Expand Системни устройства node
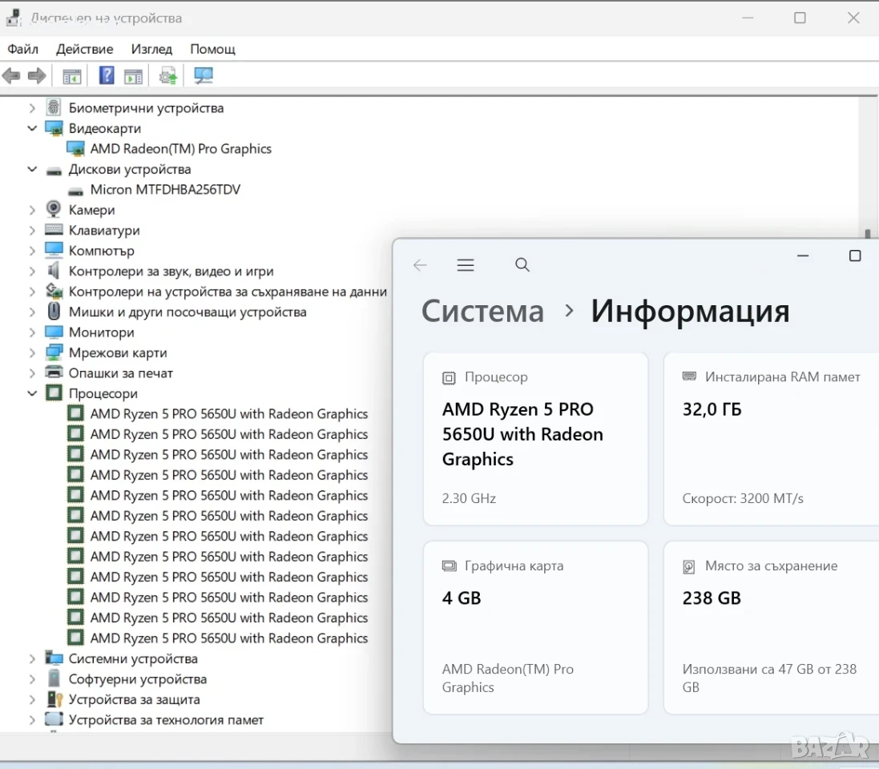Viewport: 879px width, 769px height. pyautogui.click(x=32, y=659)
